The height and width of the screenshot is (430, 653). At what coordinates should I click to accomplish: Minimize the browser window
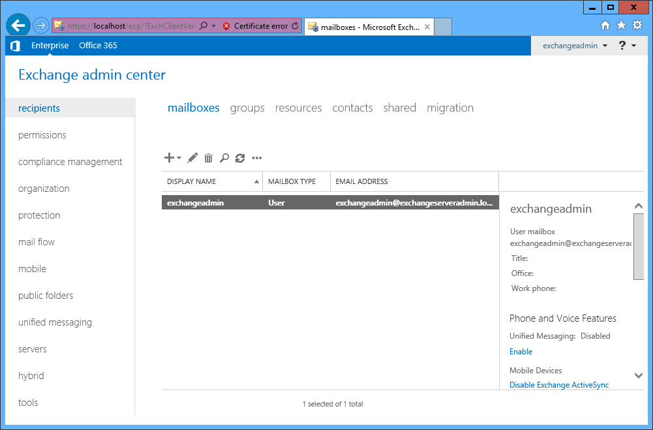pyautogui.click(x=592, y=7)
